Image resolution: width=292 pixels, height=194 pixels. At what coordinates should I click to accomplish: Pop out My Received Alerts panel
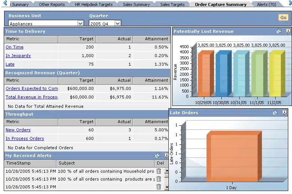pyautogui.click(x=158, y=155)
